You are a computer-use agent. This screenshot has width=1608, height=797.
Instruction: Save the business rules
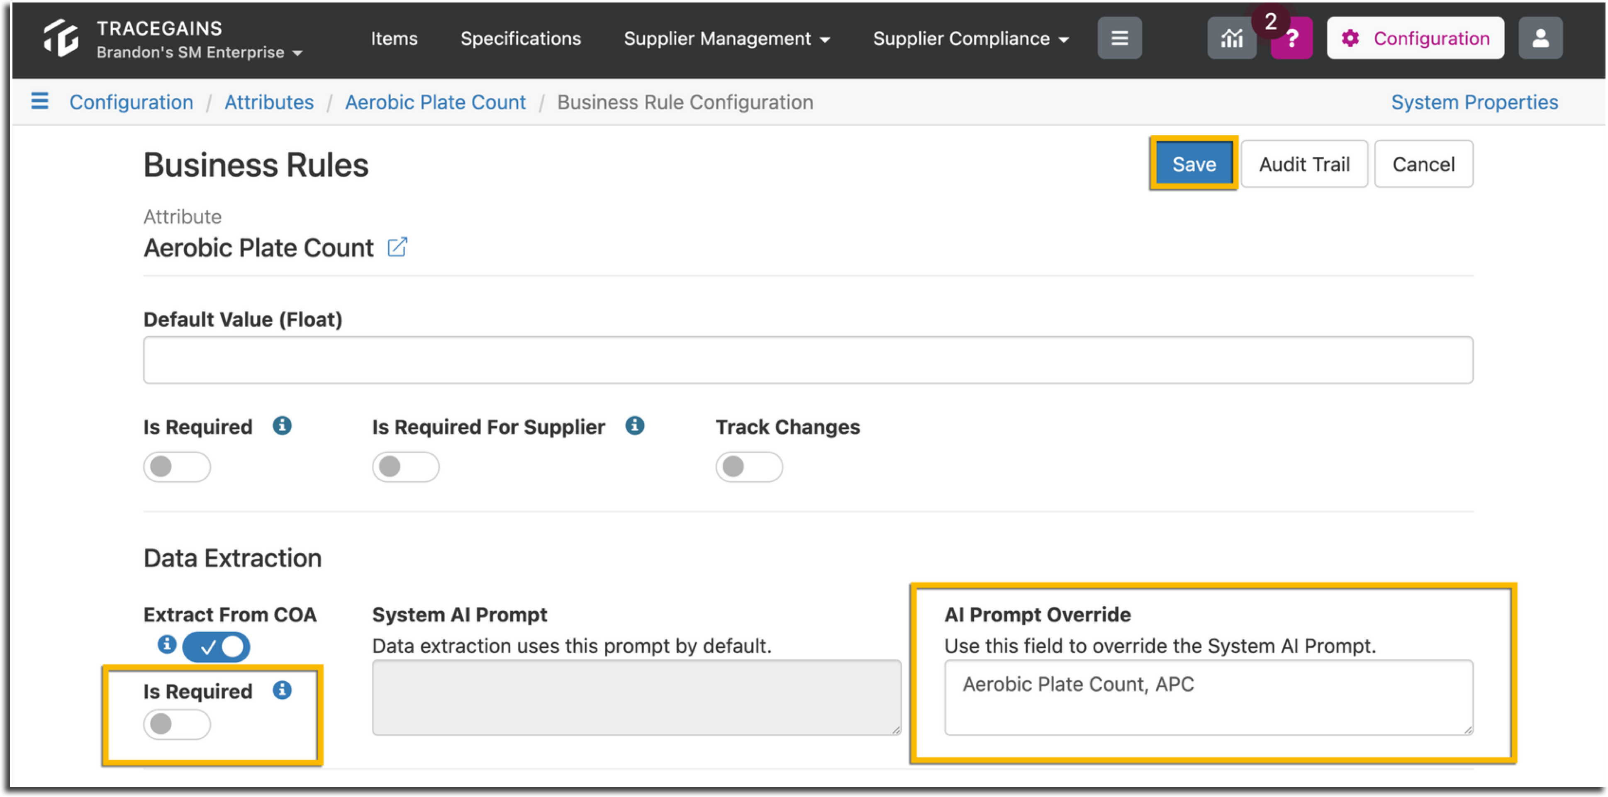coord(1194,164)
